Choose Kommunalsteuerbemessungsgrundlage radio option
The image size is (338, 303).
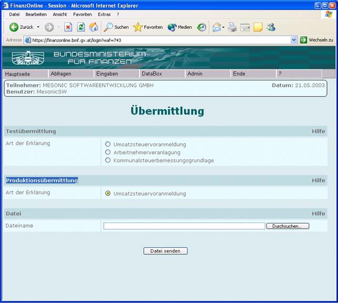108,160
